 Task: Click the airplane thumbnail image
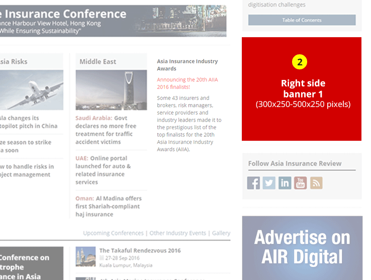click(x=31, y=90)
